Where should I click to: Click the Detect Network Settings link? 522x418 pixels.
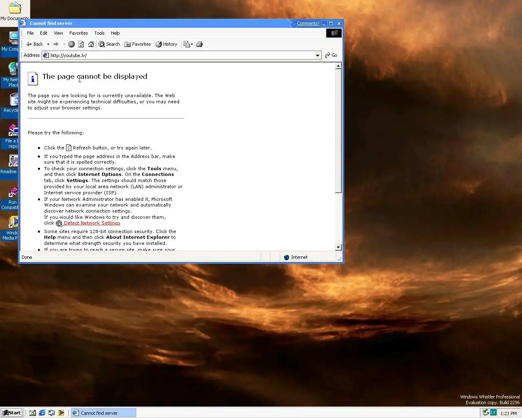point(92,223)
